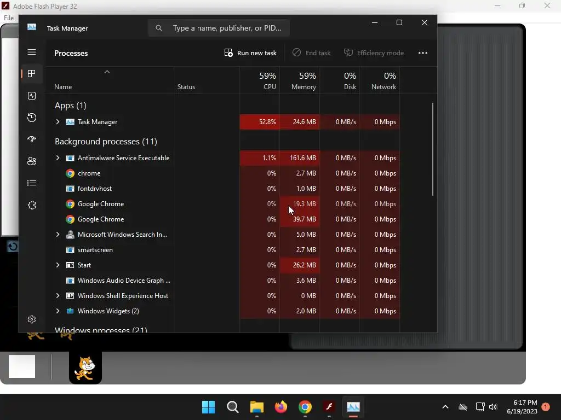Show hidden tray icons chevron
561x420 pixels.
(x=445, y=407)
